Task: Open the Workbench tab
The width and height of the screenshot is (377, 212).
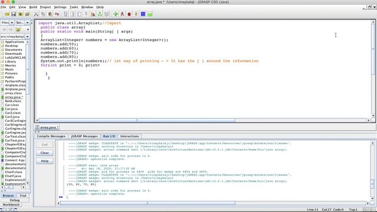Action: [11, 204]
